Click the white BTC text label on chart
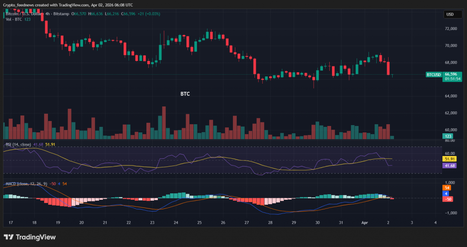The image size is (467, 247). coord(185,94)
